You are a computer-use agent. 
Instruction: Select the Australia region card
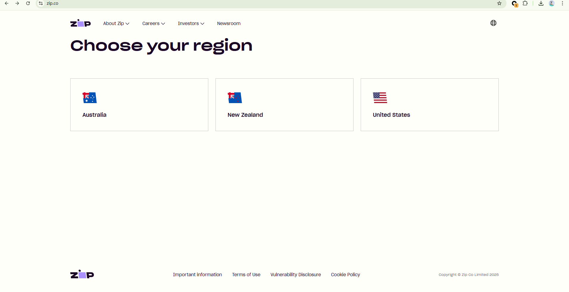[x=139, y=105]
